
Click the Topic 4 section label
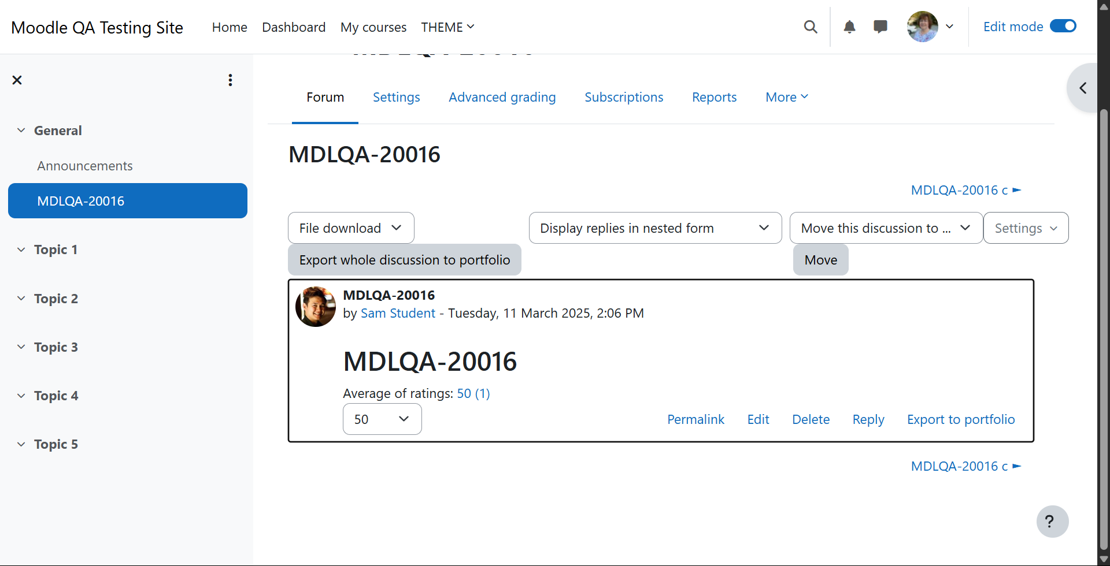(56, 396)
